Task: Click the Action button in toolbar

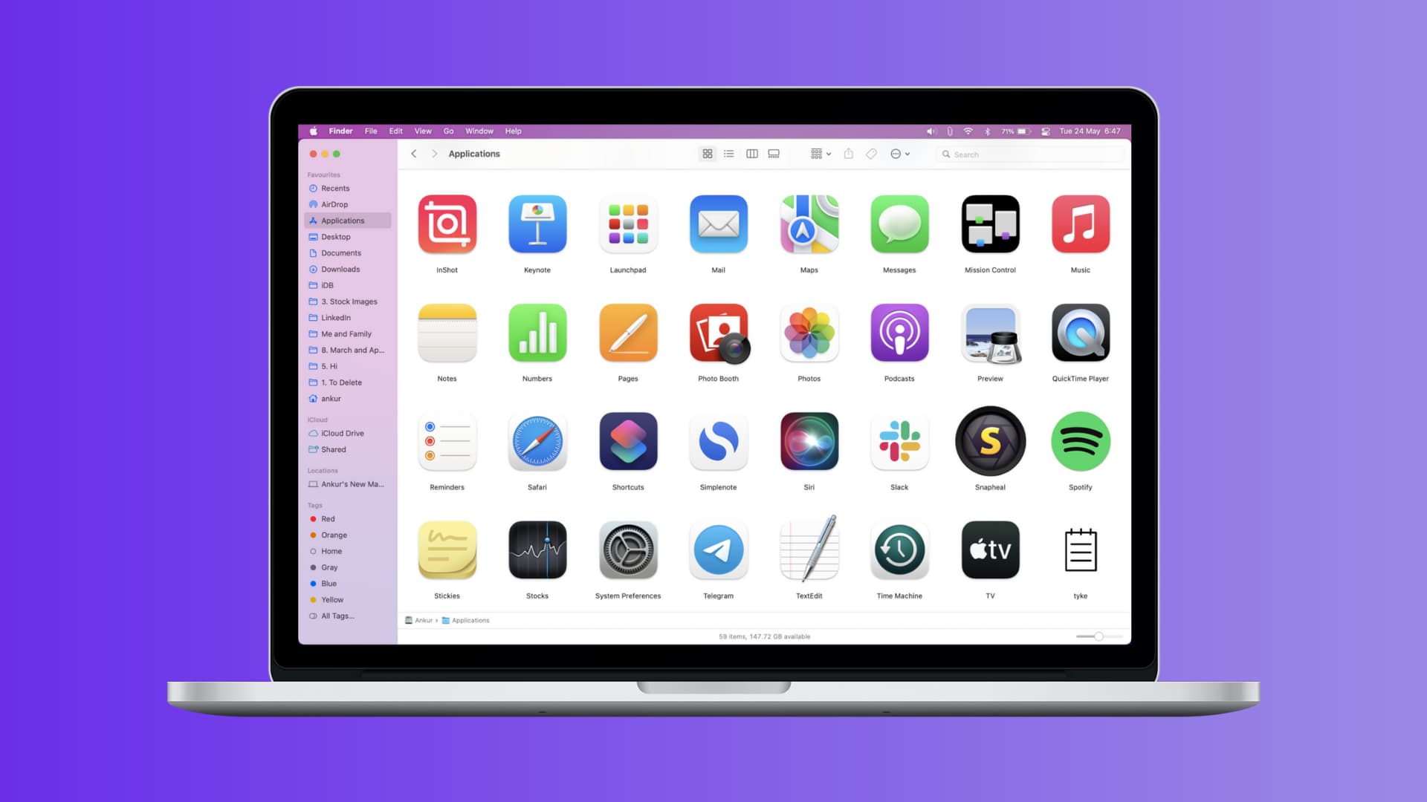Action: [x=896, y=154]
